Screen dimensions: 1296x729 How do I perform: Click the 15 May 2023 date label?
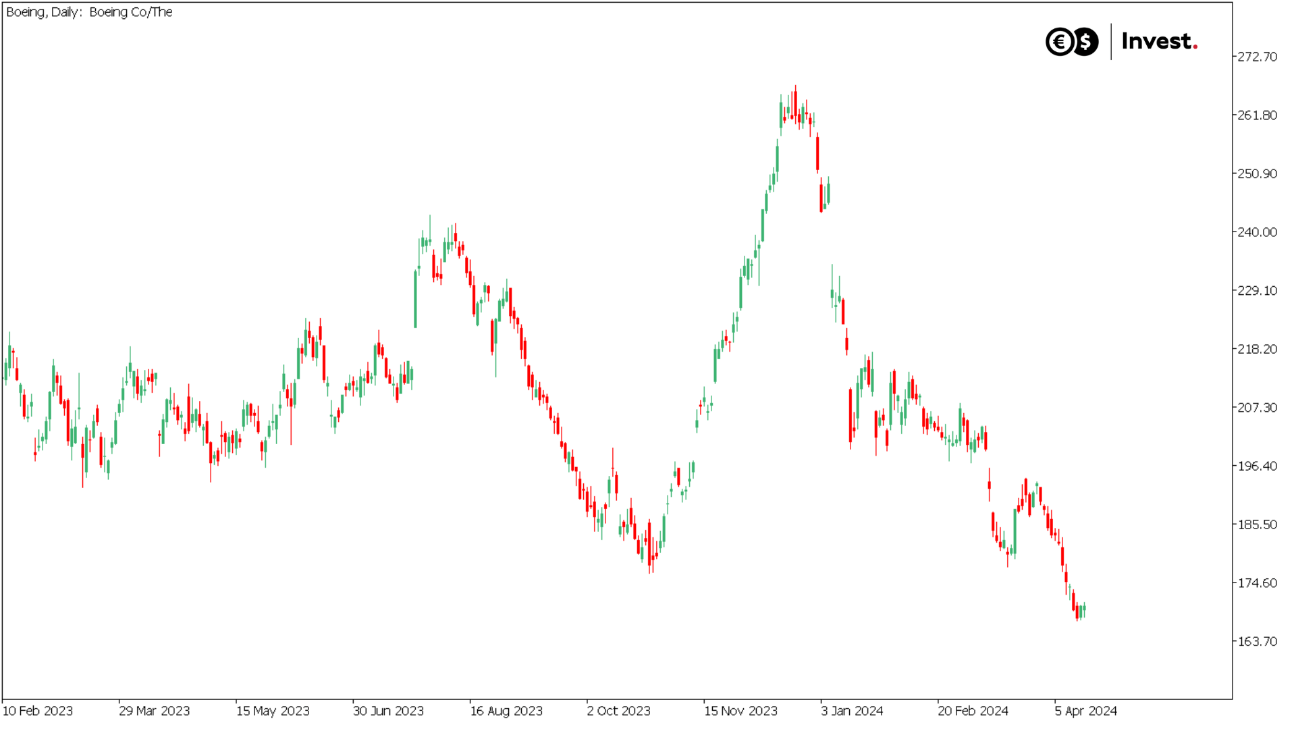(x=273, y=711)
